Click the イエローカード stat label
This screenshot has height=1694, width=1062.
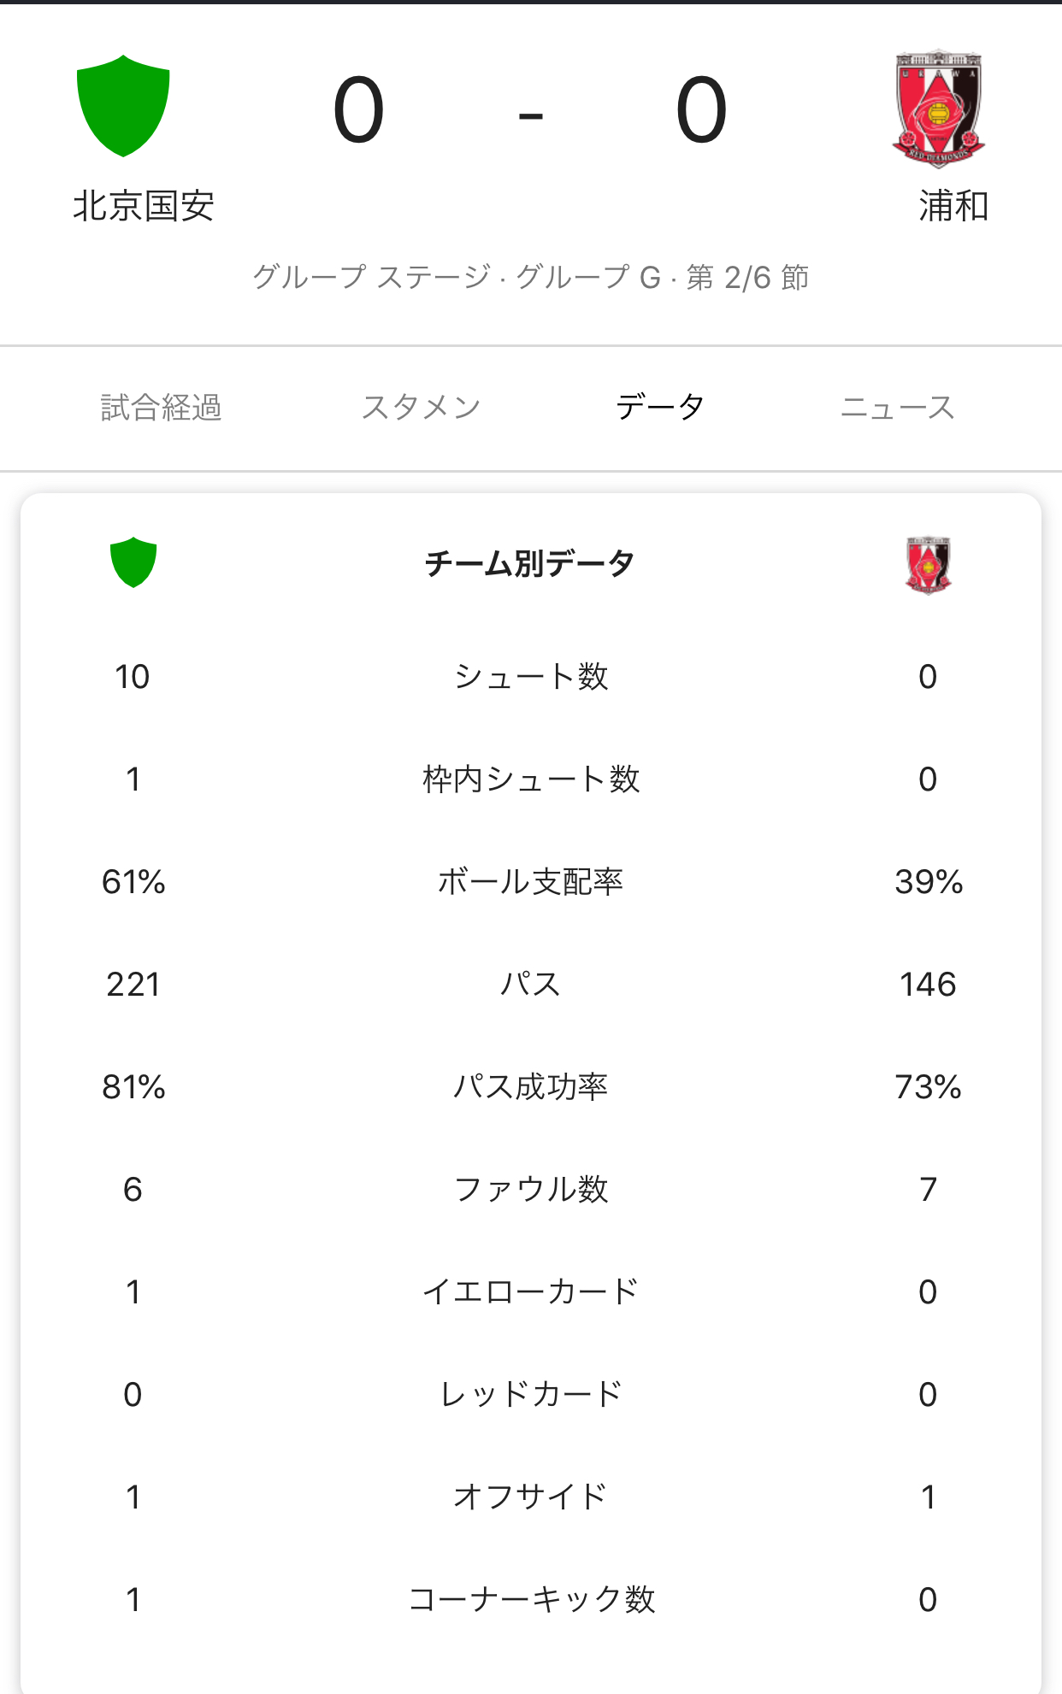tap(530, 1291)
